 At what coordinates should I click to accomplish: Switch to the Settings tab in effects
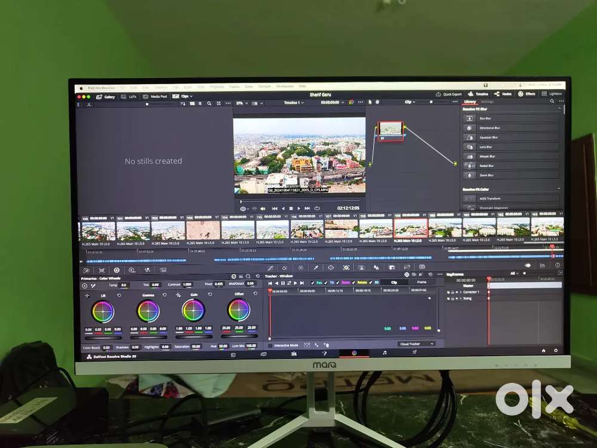pos(487,102)
